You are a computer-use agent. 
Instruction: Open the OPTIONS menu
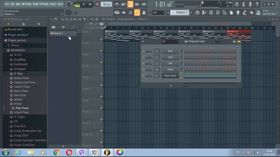tap(44, 4)
